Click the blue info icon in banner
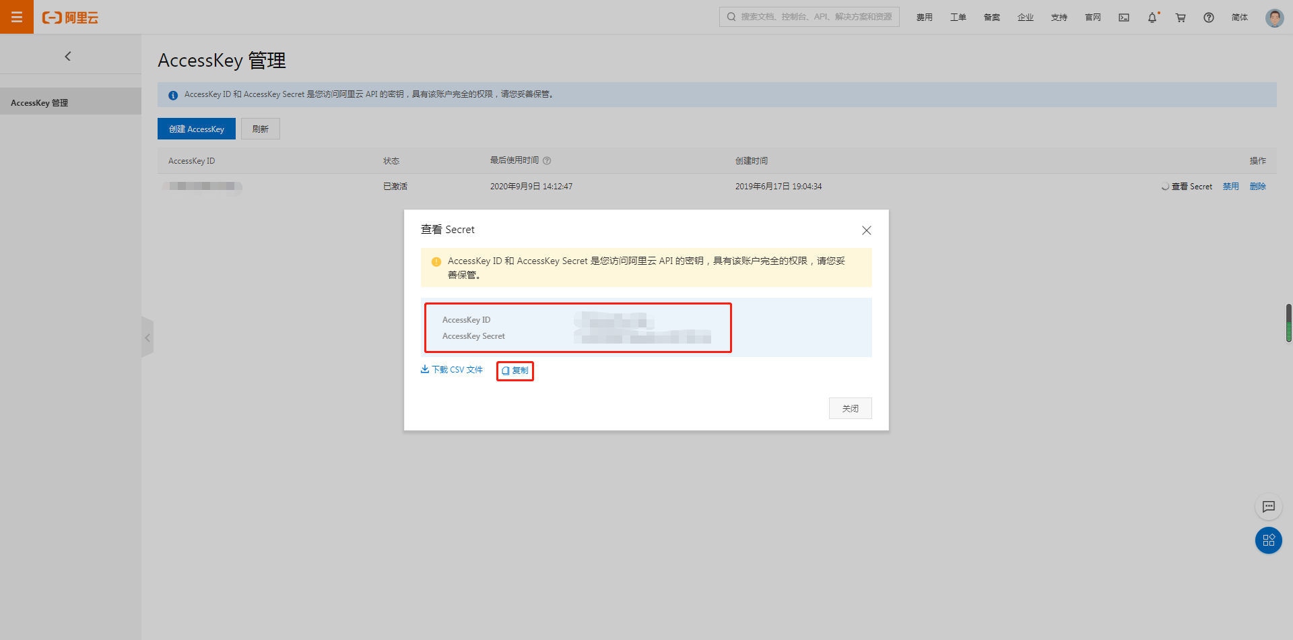The width and height of the screenshot is (1293, 640). pos(173,95)
